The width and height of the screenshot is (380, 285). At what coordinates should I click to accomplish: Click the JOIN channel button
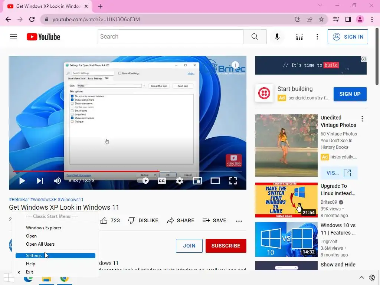click(189, 246)
